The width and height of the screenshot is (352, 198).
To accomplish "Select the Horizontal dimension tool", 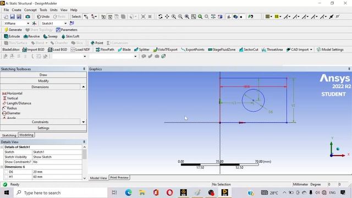I will [x=12, y=94].
